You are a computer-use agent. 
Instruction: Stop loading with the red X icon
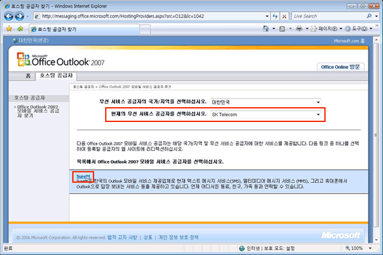[284, 16]
